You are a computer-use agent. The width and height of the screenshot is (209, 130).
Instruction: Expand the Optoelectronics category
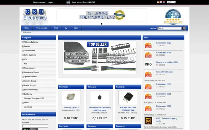point(23,77)
